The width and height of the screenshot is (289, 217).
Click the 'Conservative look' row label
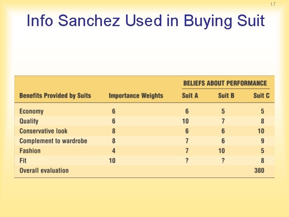tap(43, 131)
